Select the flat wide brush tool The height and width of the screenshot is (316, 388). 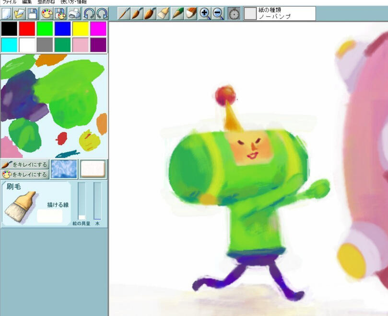coord(164,13)
